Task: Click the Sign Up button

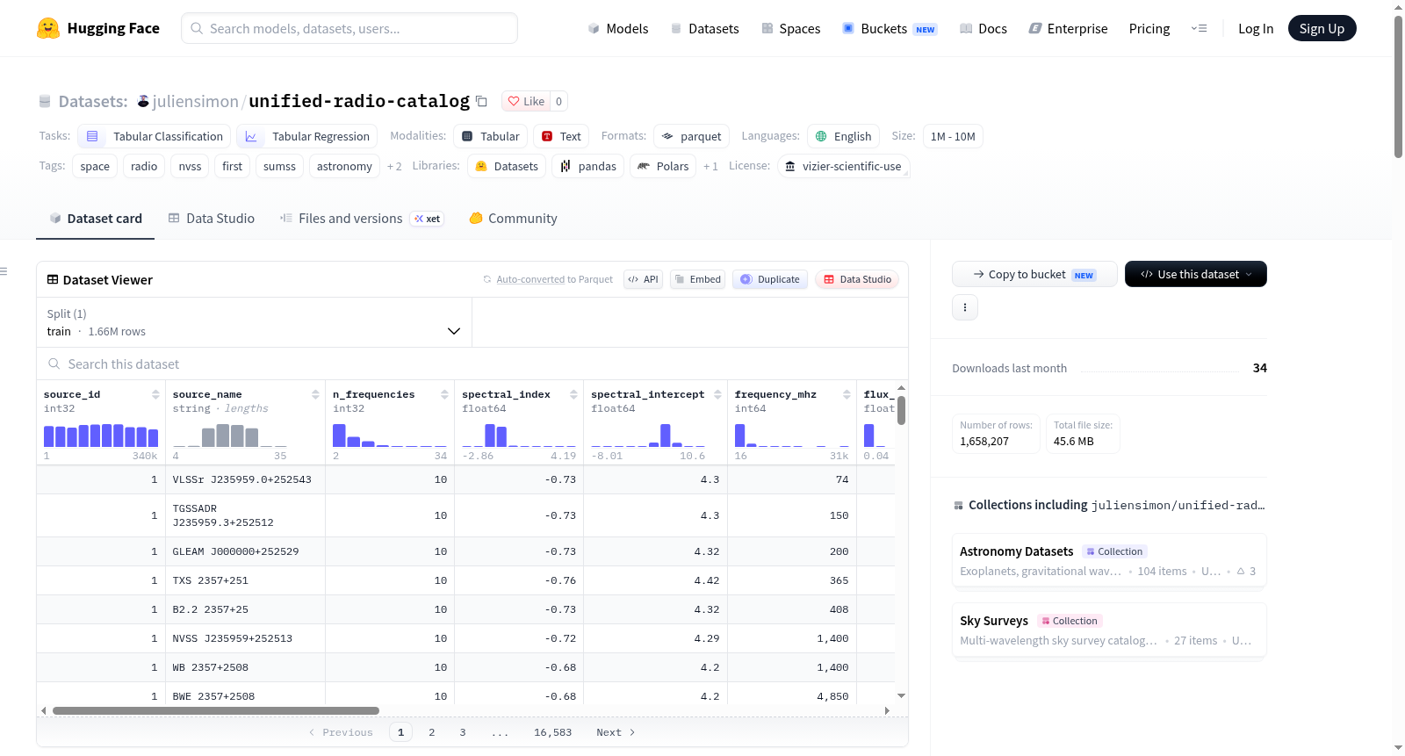Action: [1322, 28]
